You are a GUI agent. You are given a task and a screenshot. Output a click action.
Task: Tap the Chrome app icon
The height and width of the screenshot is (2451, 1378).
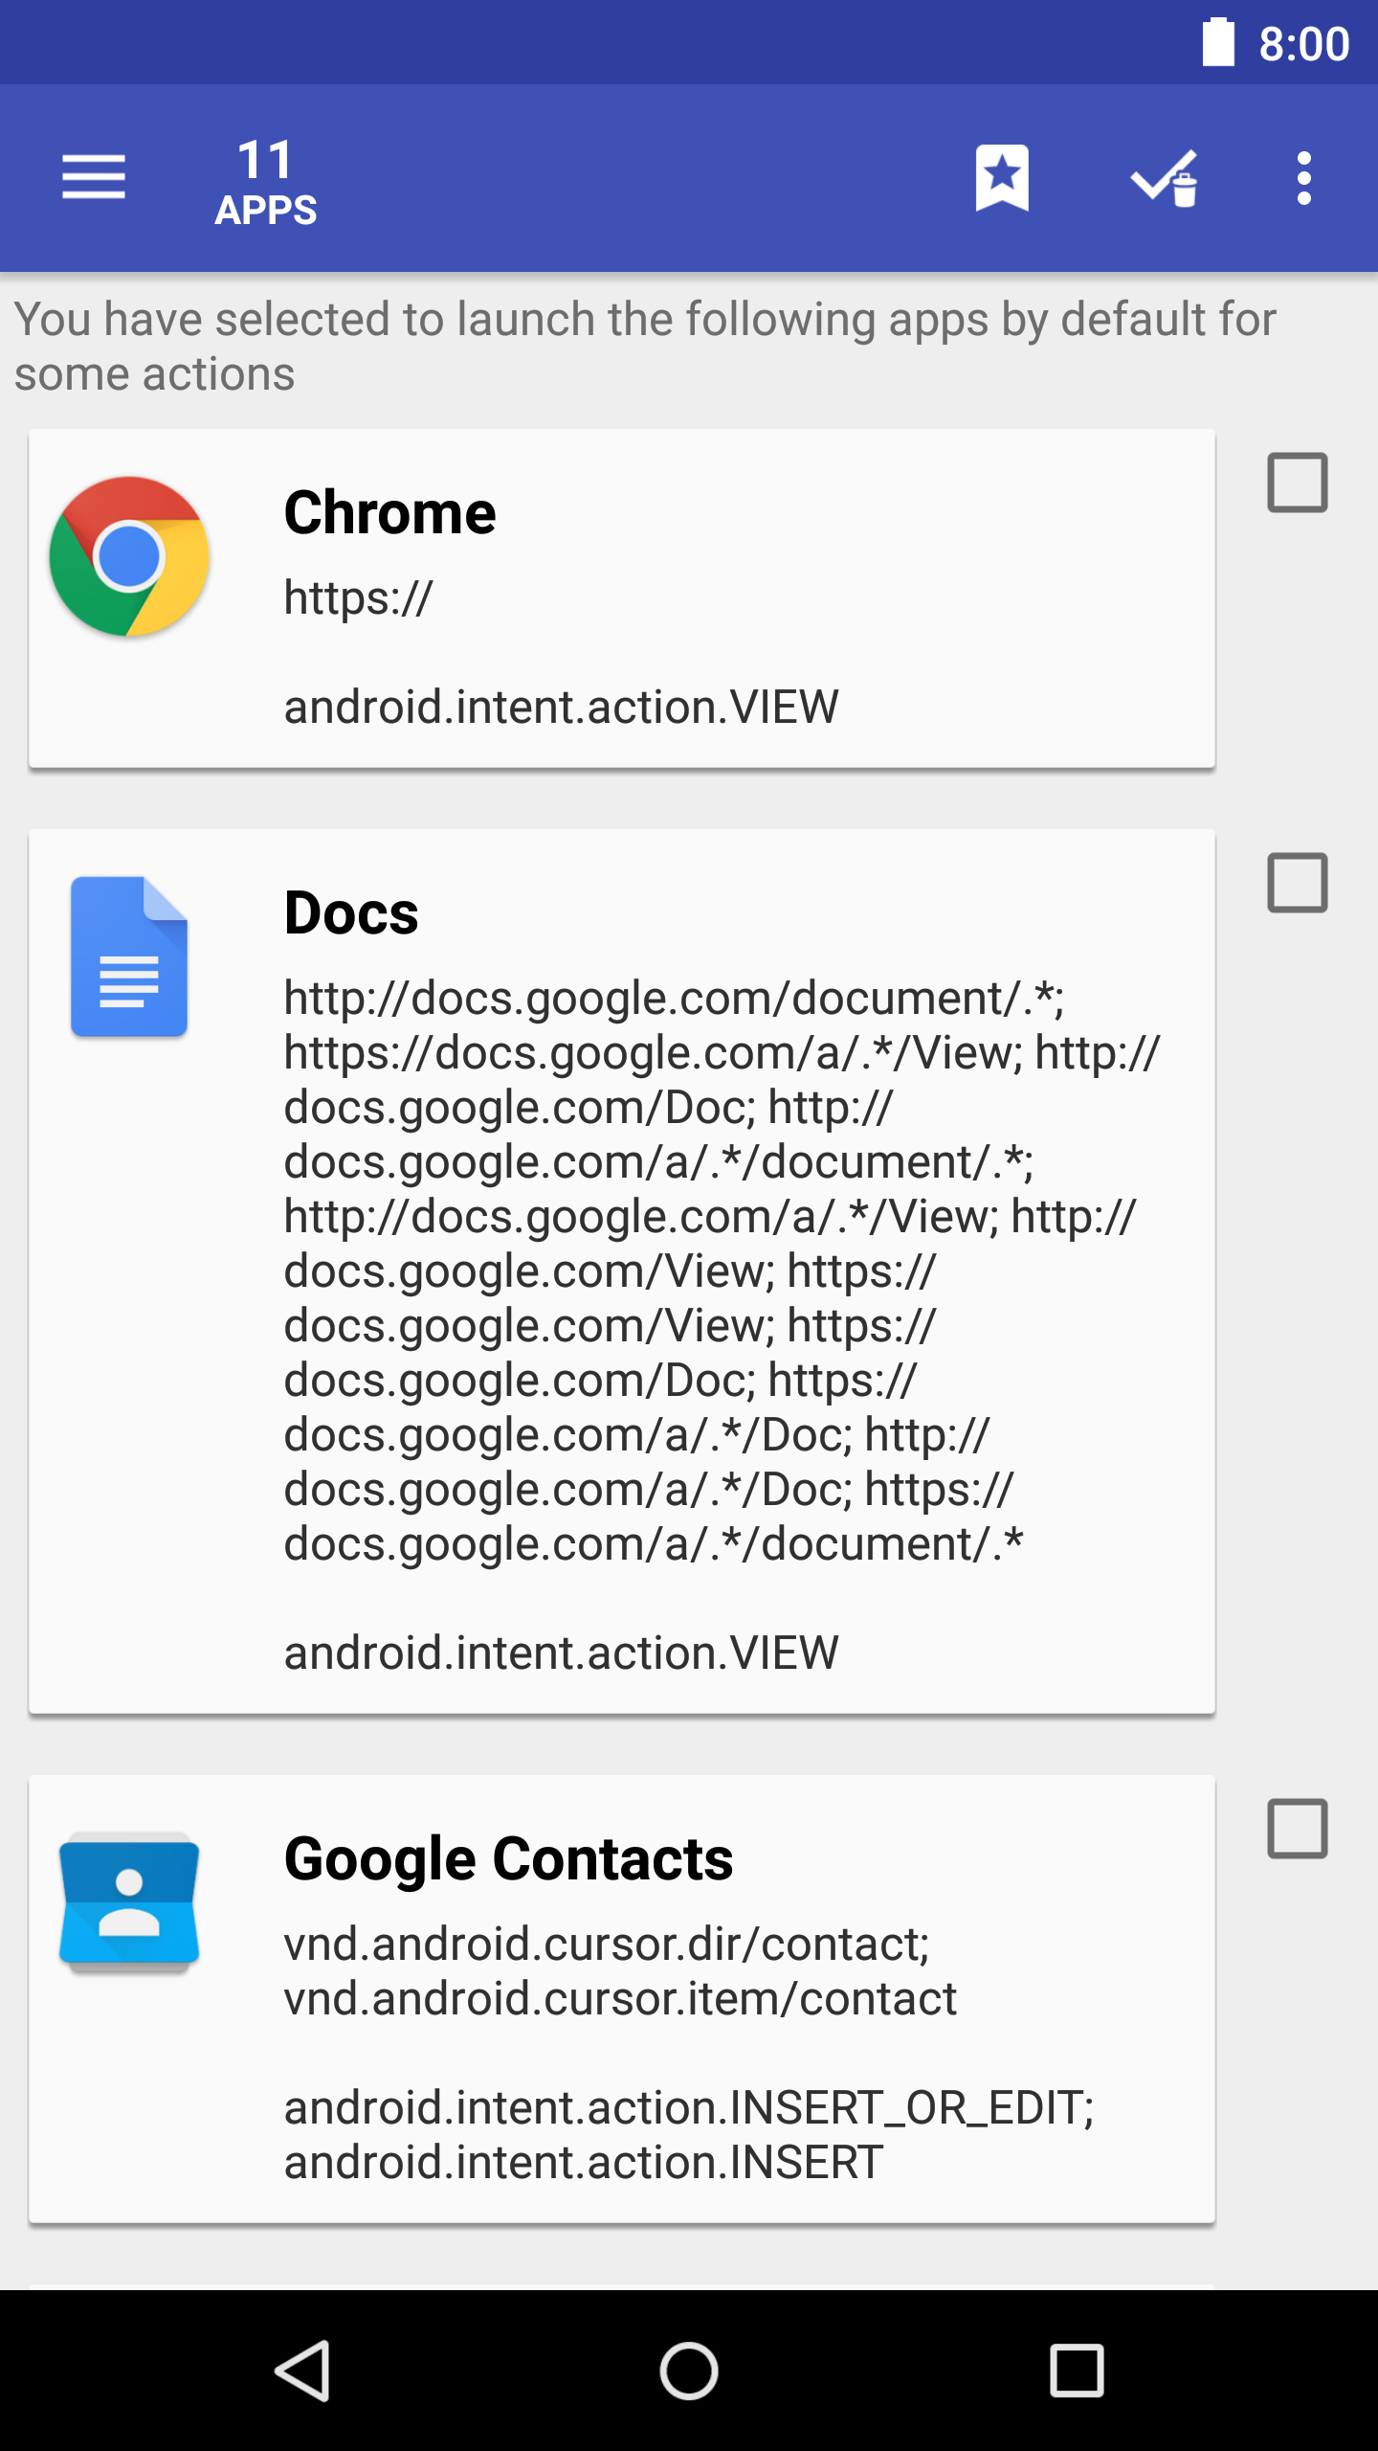129,556
